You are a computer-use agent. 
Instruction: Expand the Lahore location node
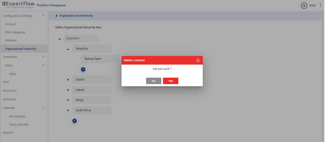68,90
